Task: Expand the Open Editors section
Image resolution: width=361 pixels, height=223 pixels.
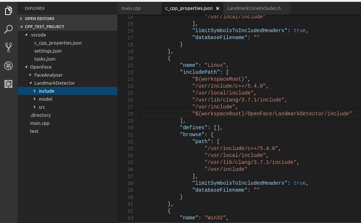Action: [x=39, y=19]
